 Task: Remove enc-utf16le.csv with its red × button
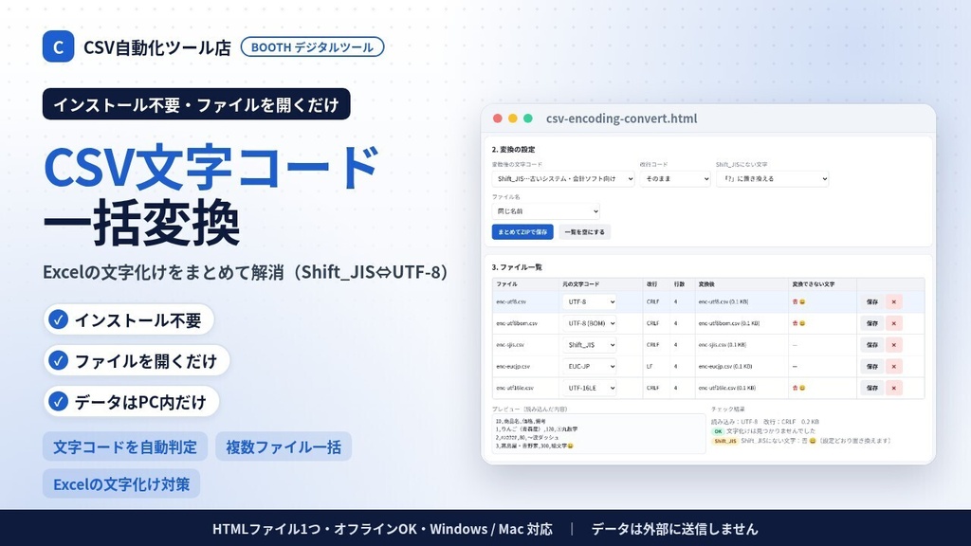[893, 388]
